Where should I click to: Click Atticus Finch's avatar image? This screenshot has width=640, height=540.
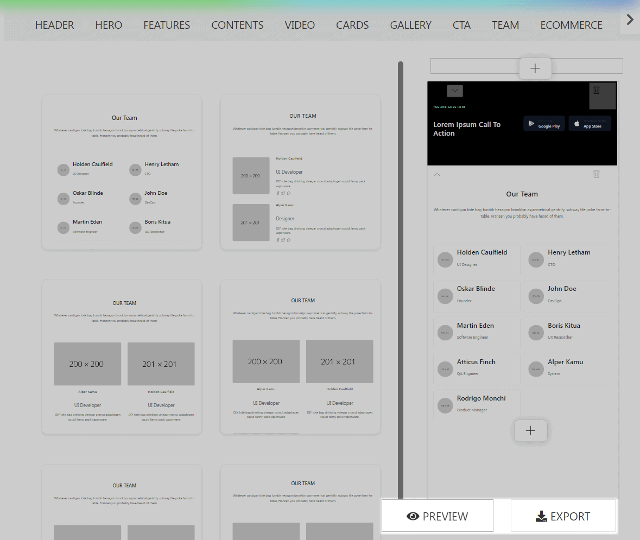pos(445,369)
